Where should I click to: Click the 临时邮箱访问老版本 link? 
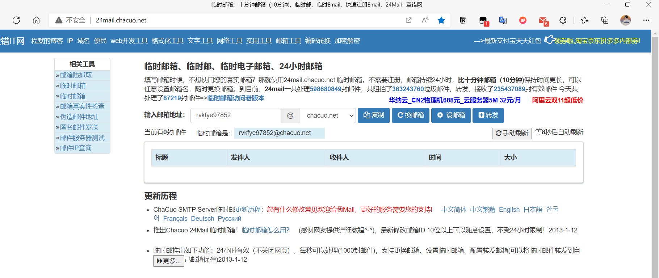[236, 98]
